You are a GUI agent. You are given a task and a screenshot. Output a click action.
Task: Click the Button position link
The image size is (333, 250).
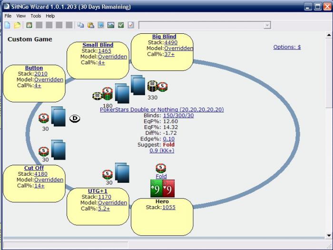34,68
